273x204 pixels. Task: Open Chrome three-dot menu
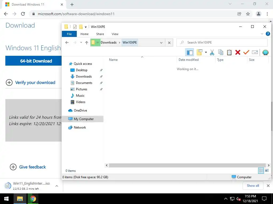(267, 14)
